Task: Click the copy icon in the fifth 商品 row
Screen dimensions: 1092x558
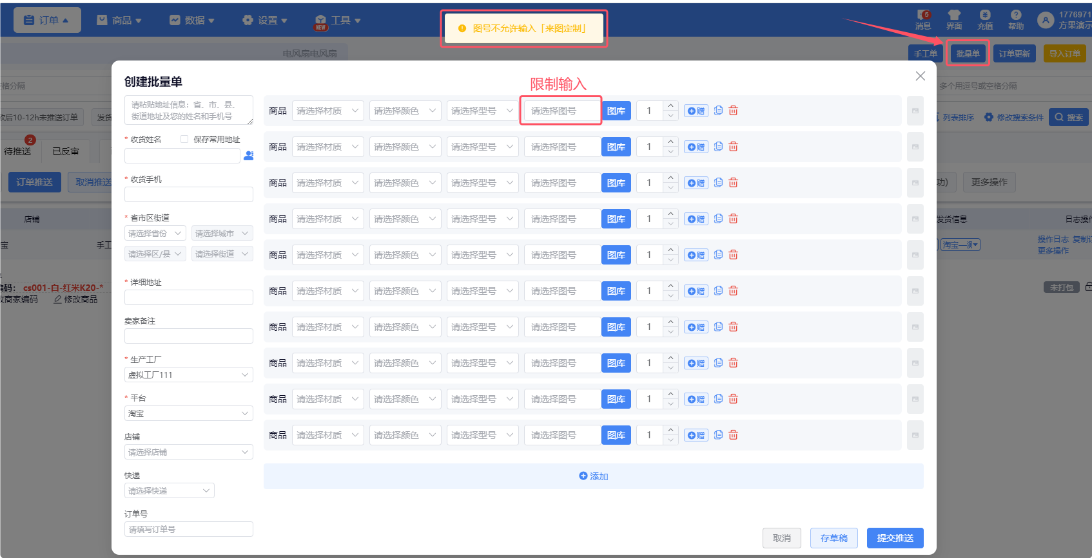Action: (718, 255)
